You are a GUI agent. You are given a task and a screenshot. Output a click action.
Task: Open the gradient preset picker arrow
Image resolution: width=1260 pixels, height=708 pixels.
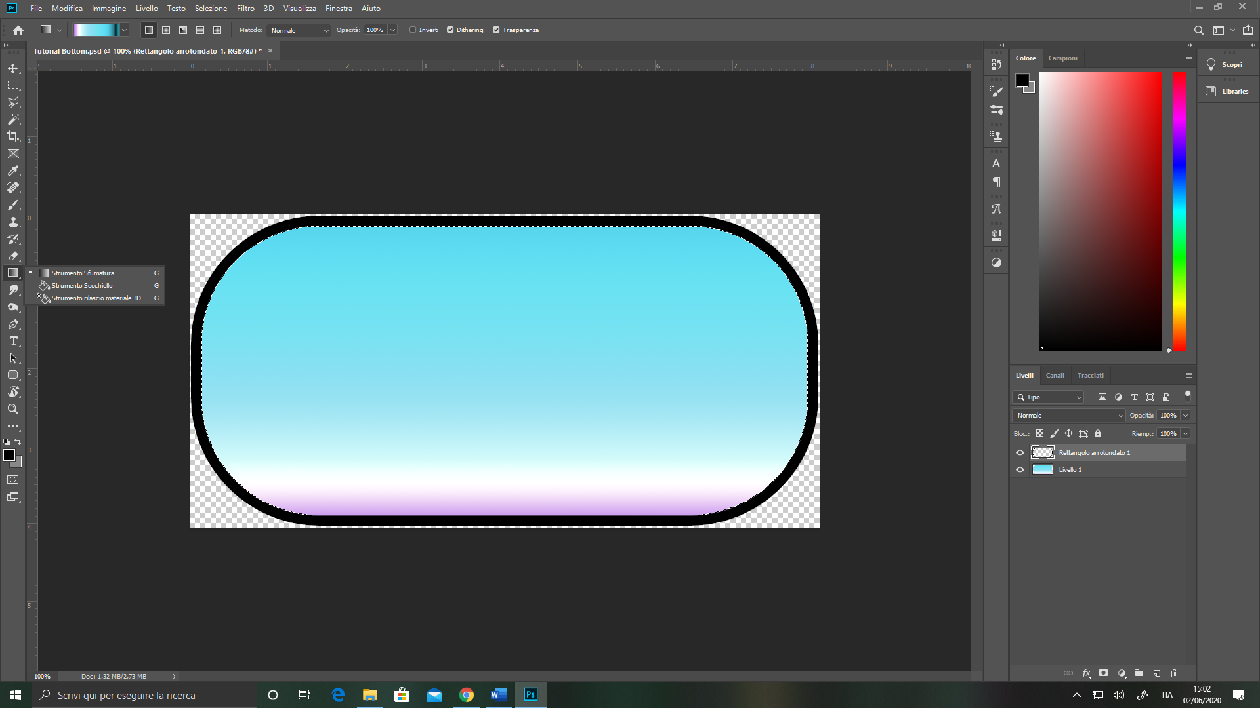tap(124, 30)
